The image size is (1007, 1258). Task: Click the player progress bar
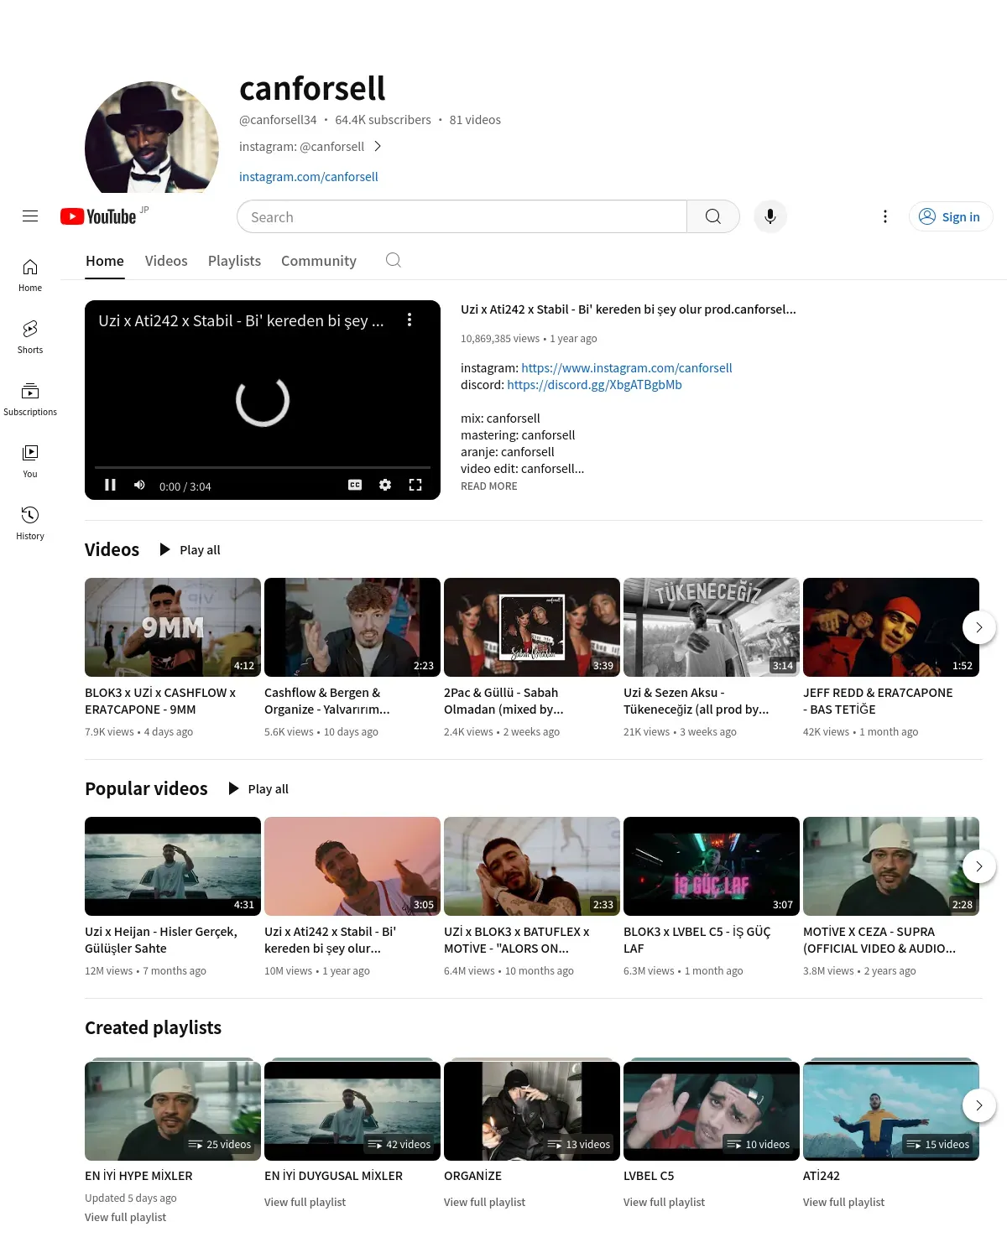(x=263, y=466)
